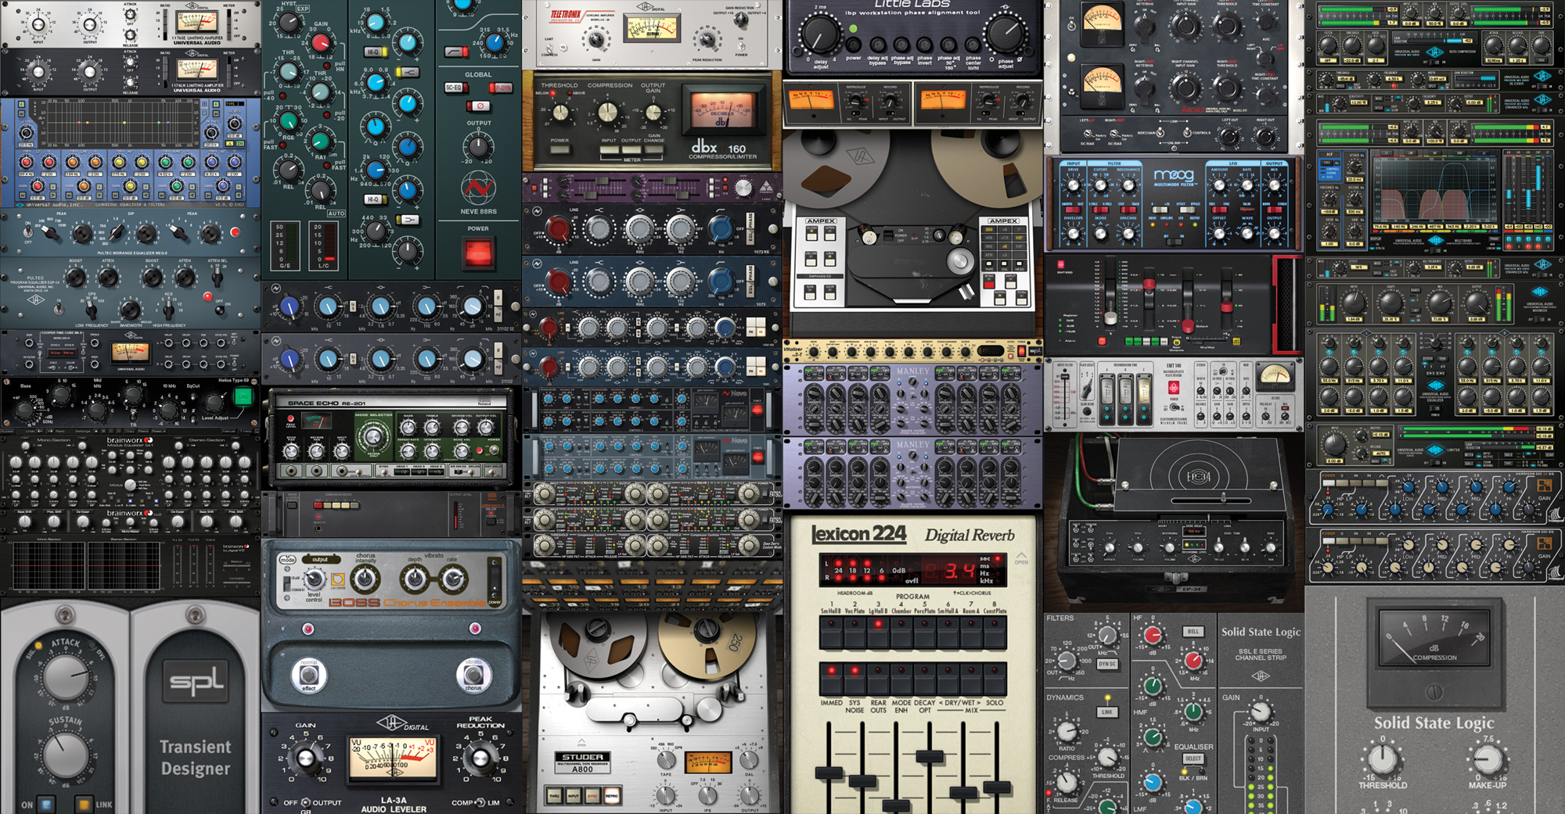Click the SSL compressor Make-Up knob
The width and height of the screenshot is (1565, 814).
[x=1487, y=759]
